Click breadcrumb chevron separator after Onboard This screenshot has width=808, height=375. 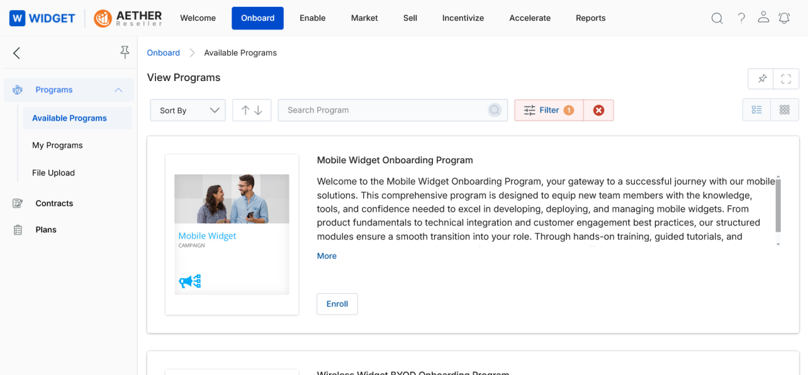click(x=193, y=53)
